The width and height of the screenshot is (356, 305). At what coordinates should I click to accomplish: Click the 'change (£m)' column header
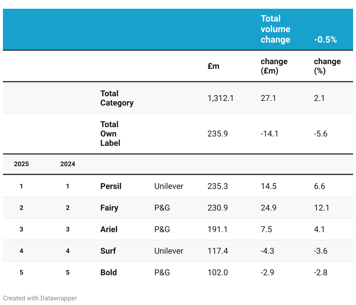pos(274,66)
